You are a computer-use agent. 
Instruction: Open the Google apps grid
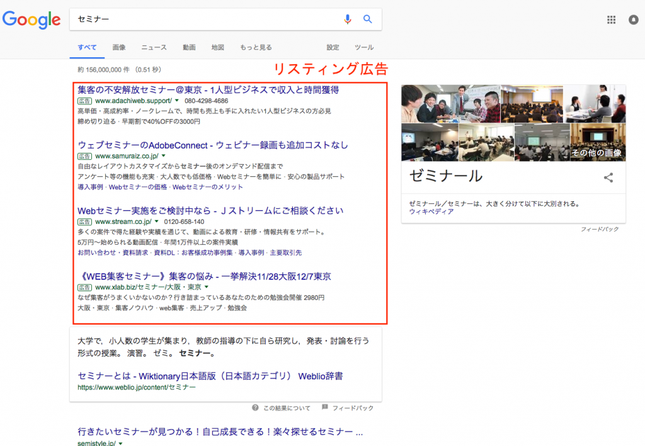click(611, 20)
